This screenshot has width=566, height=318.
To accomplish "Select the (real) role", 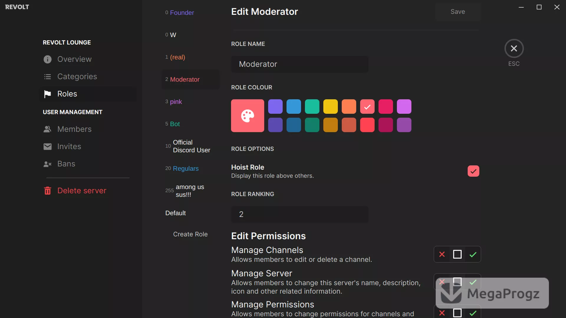I will pos(191,57).
